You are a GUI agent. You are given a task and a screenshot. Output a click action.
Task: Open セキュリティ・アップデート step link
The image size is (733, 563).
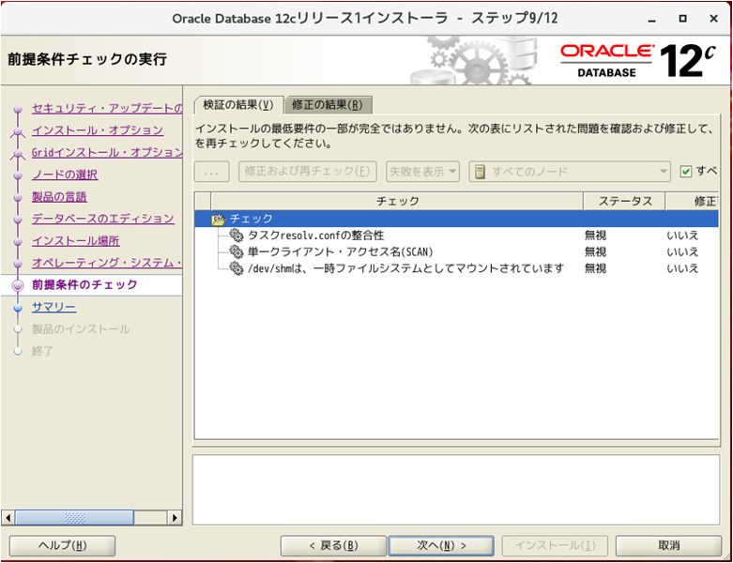coord(107,109)
